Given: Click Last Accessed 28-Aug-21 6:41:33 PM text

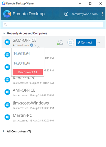Looking at the screenshot, I should coord(33,96).
